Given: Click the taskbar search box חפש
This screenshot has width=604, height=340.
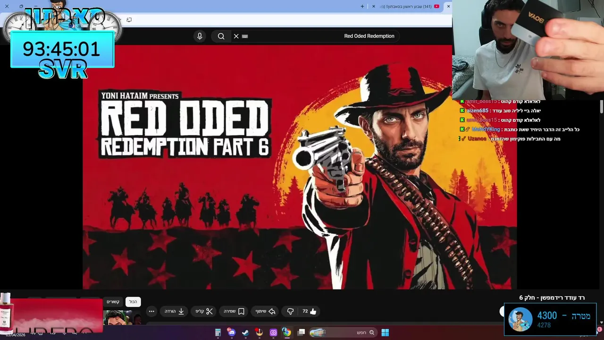Looking at the screenshot, I should pyautogui.click(x=343, y=332).
